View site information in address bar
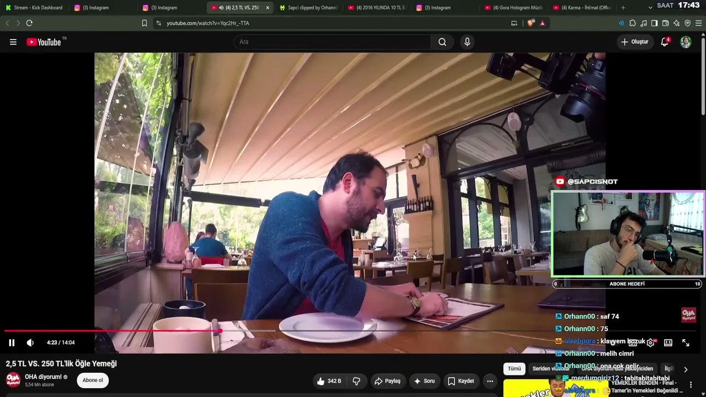Screen dimensions: 706x397 [159, 23]
